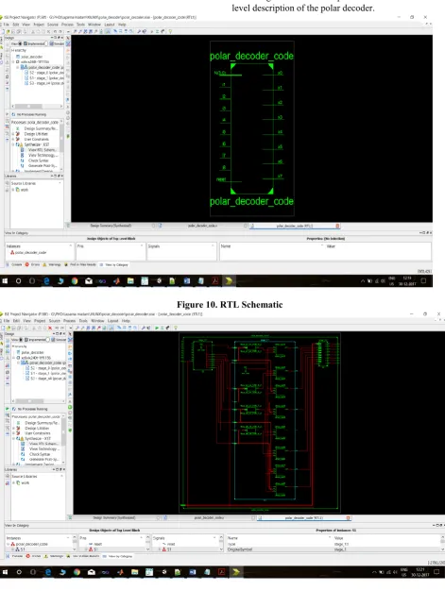Click light bulb icon in upper toolbar
445x591 pixels.
(x=170, y=31)
